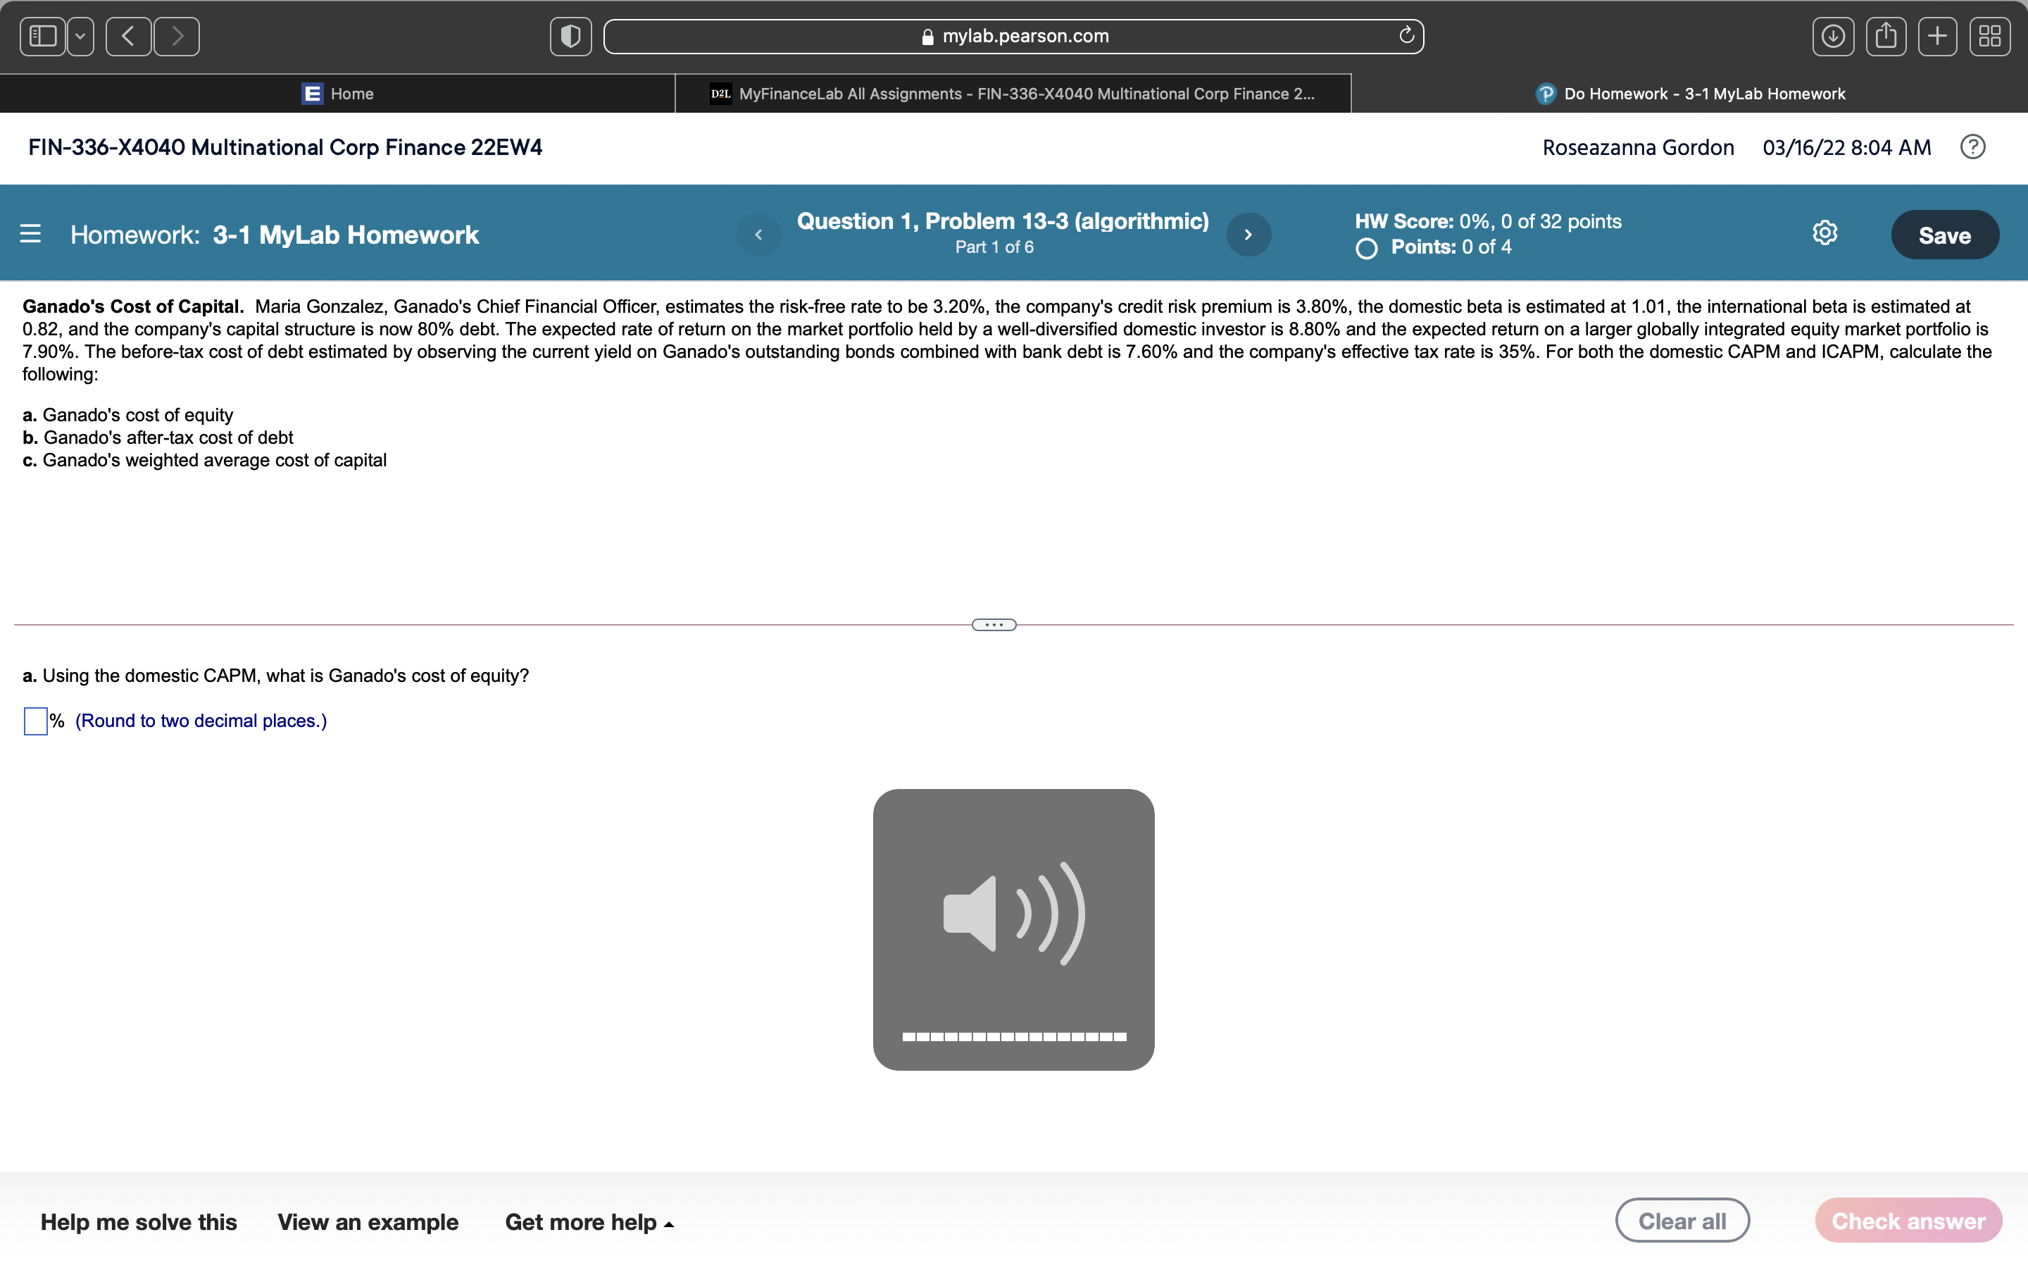This screenshot has width=2028, height=1268.
Task: Open the homework hamburger menu
Action: [30, 233]
